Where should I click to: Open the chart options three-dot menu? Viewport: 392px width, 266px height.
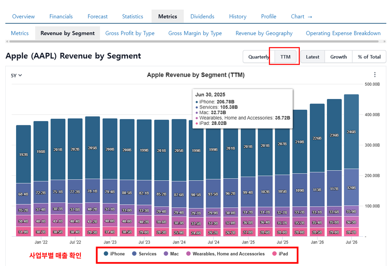click(374, 75)
